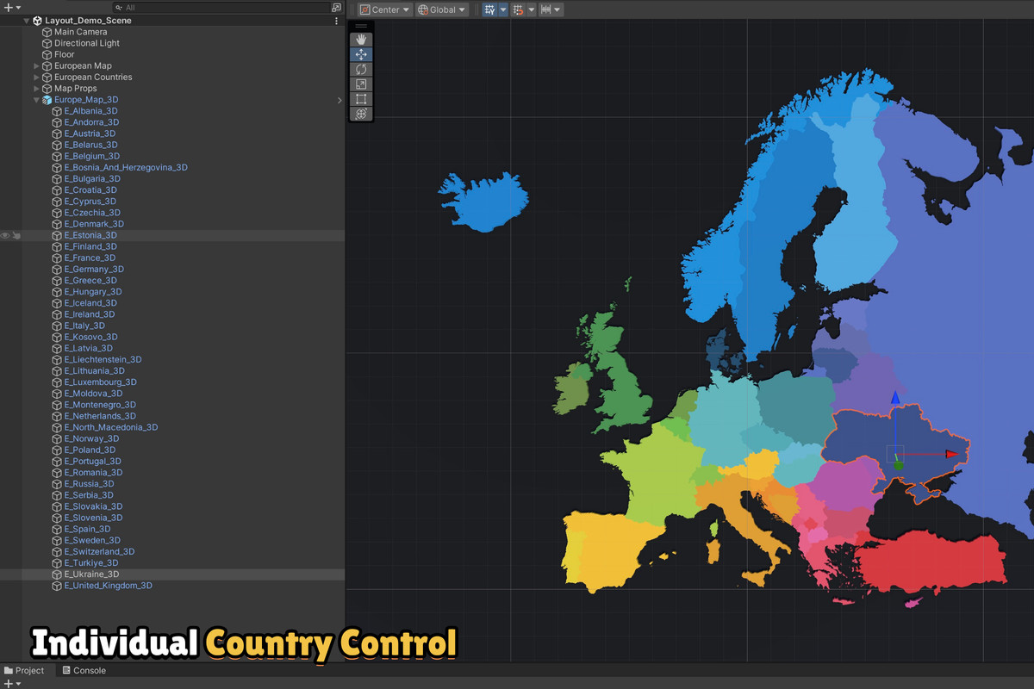The width and height of the screenshot is (1034, 689).
Task: Select the Hand view tool
Action: 361,40
